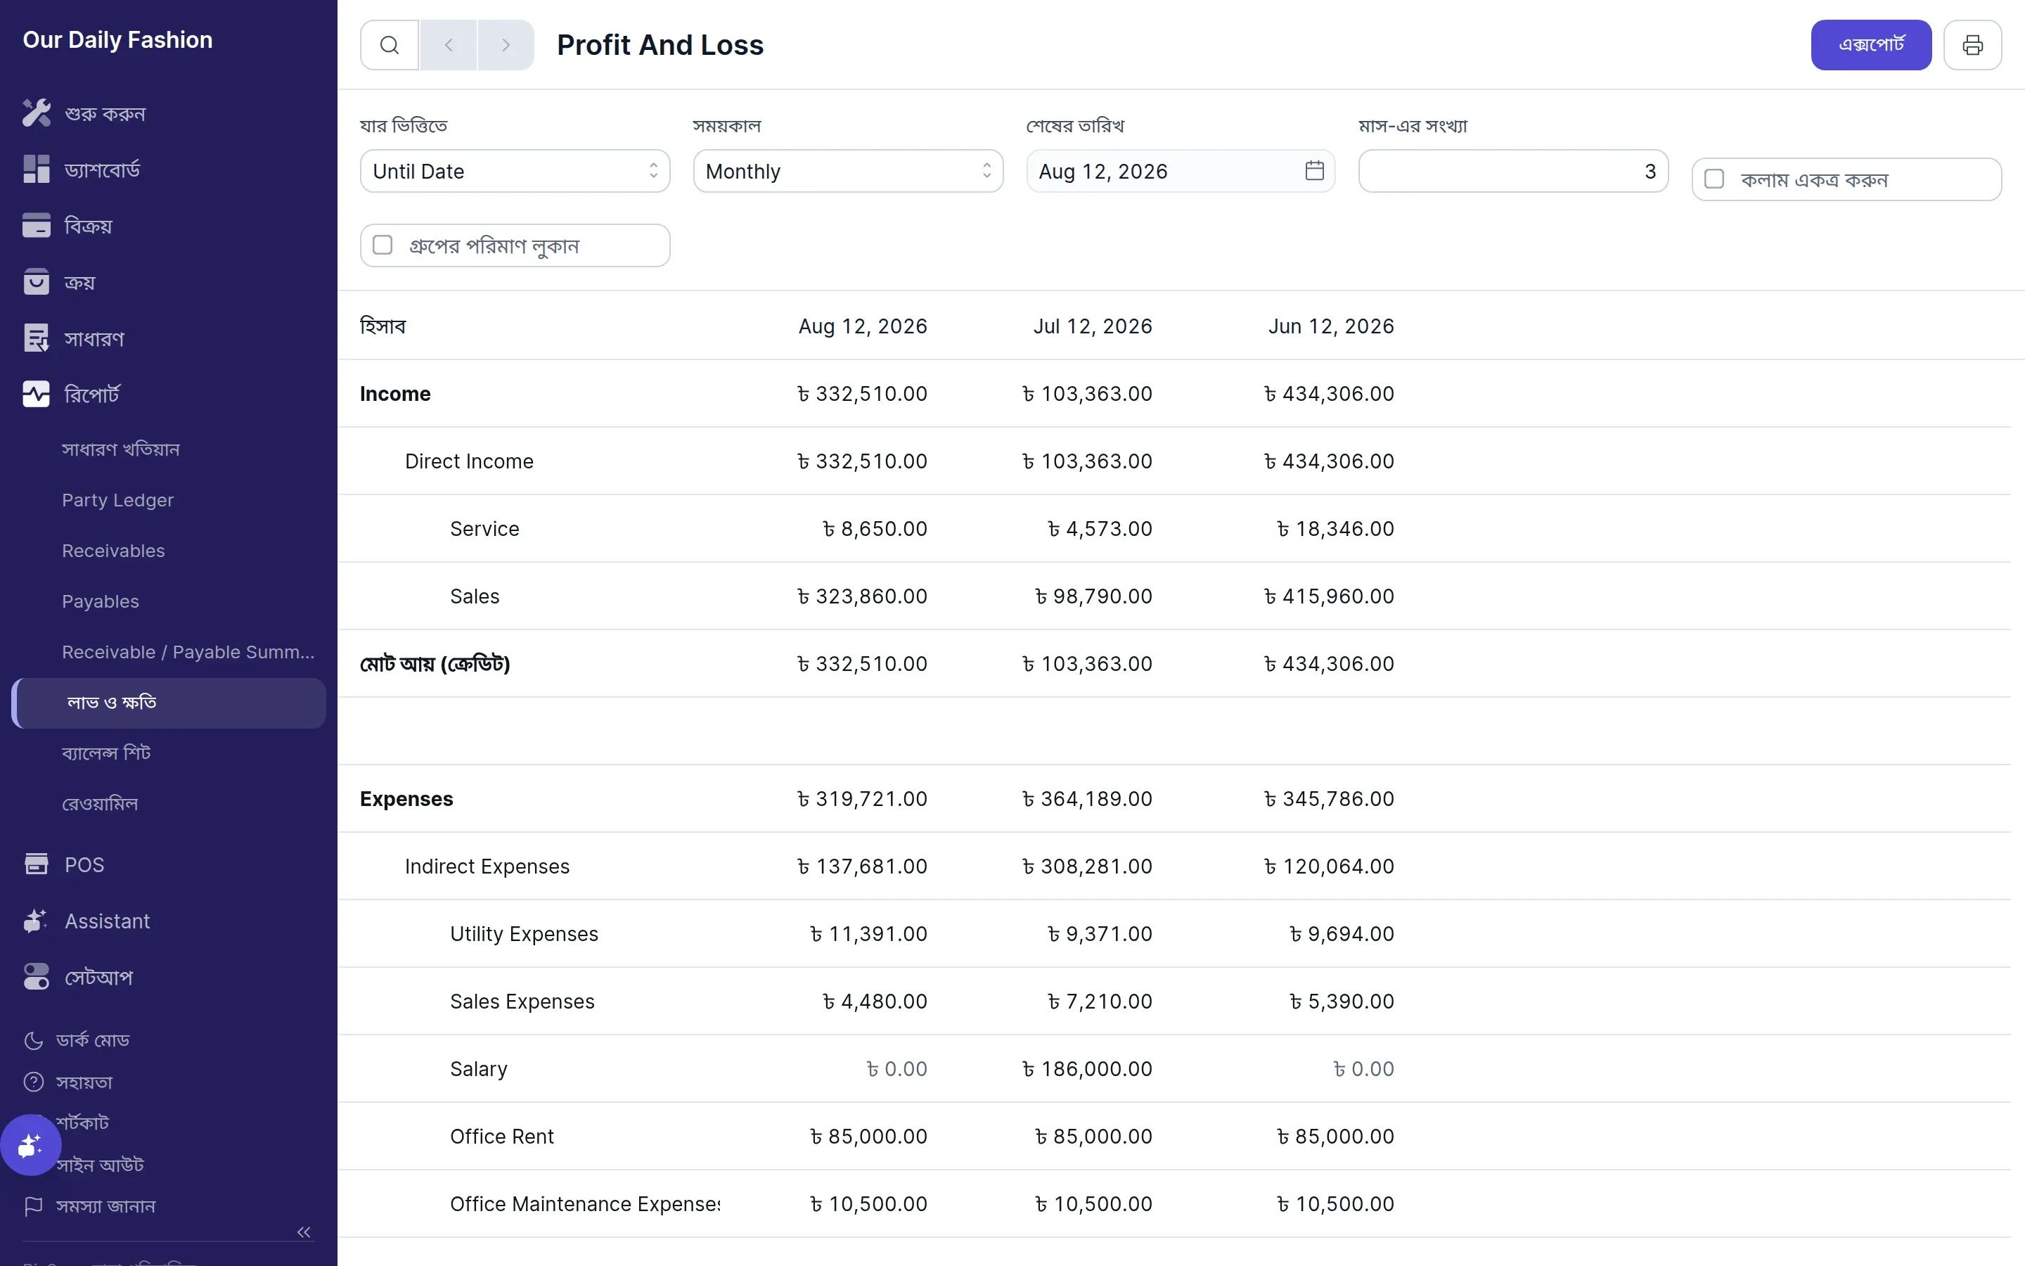Screen dimensions: 2025x1266
Task: Open সাধারণ খতিয়ান report
Action: [x=120, y=449]
